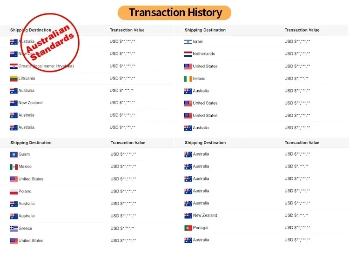The width and height of the screenshot is (349, 265).
Task: Select the Mexico flag icon
Action: point(13,166)
